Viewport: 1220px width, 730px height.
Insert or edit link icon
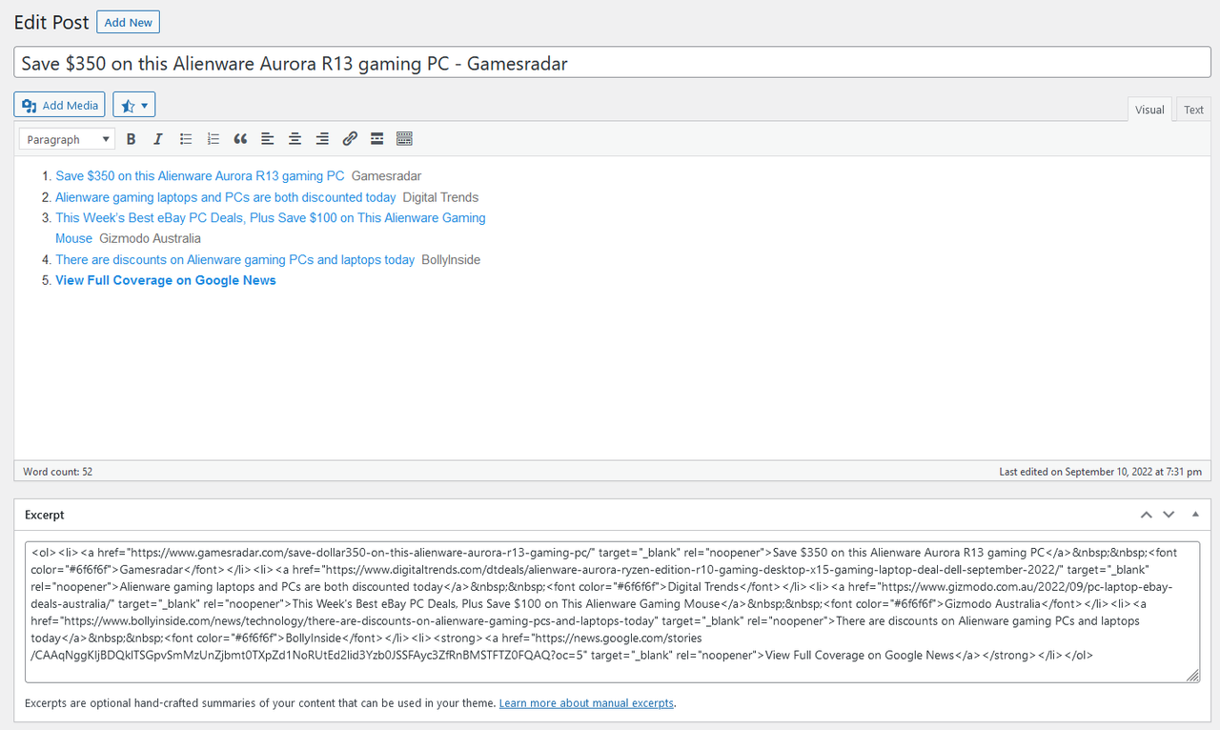tap(350, 139)
